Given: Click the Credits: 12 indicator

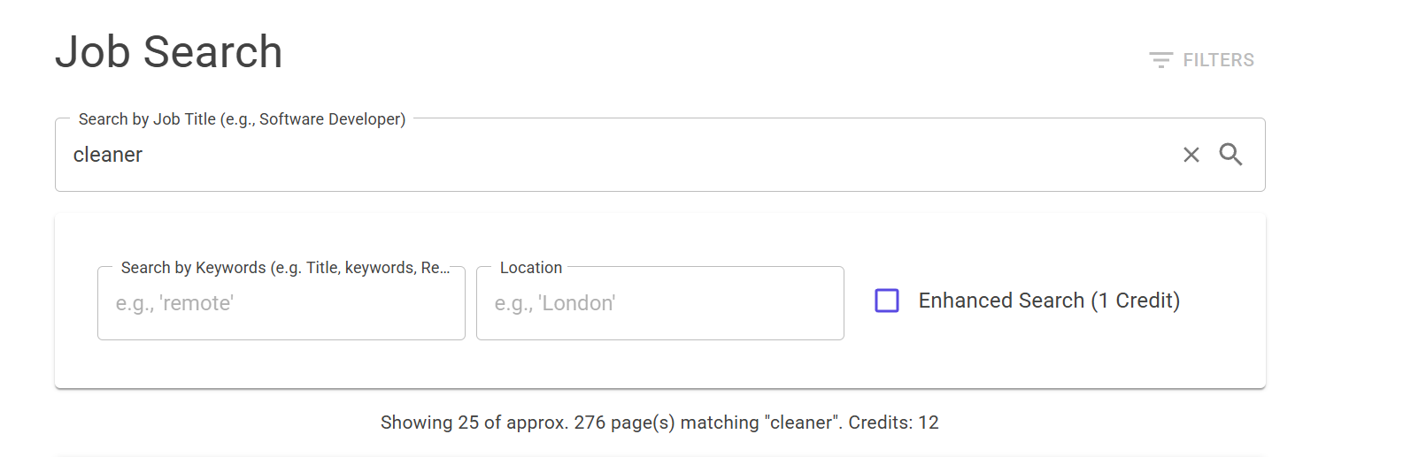Looking at the screenshot, I should point(893,423).
